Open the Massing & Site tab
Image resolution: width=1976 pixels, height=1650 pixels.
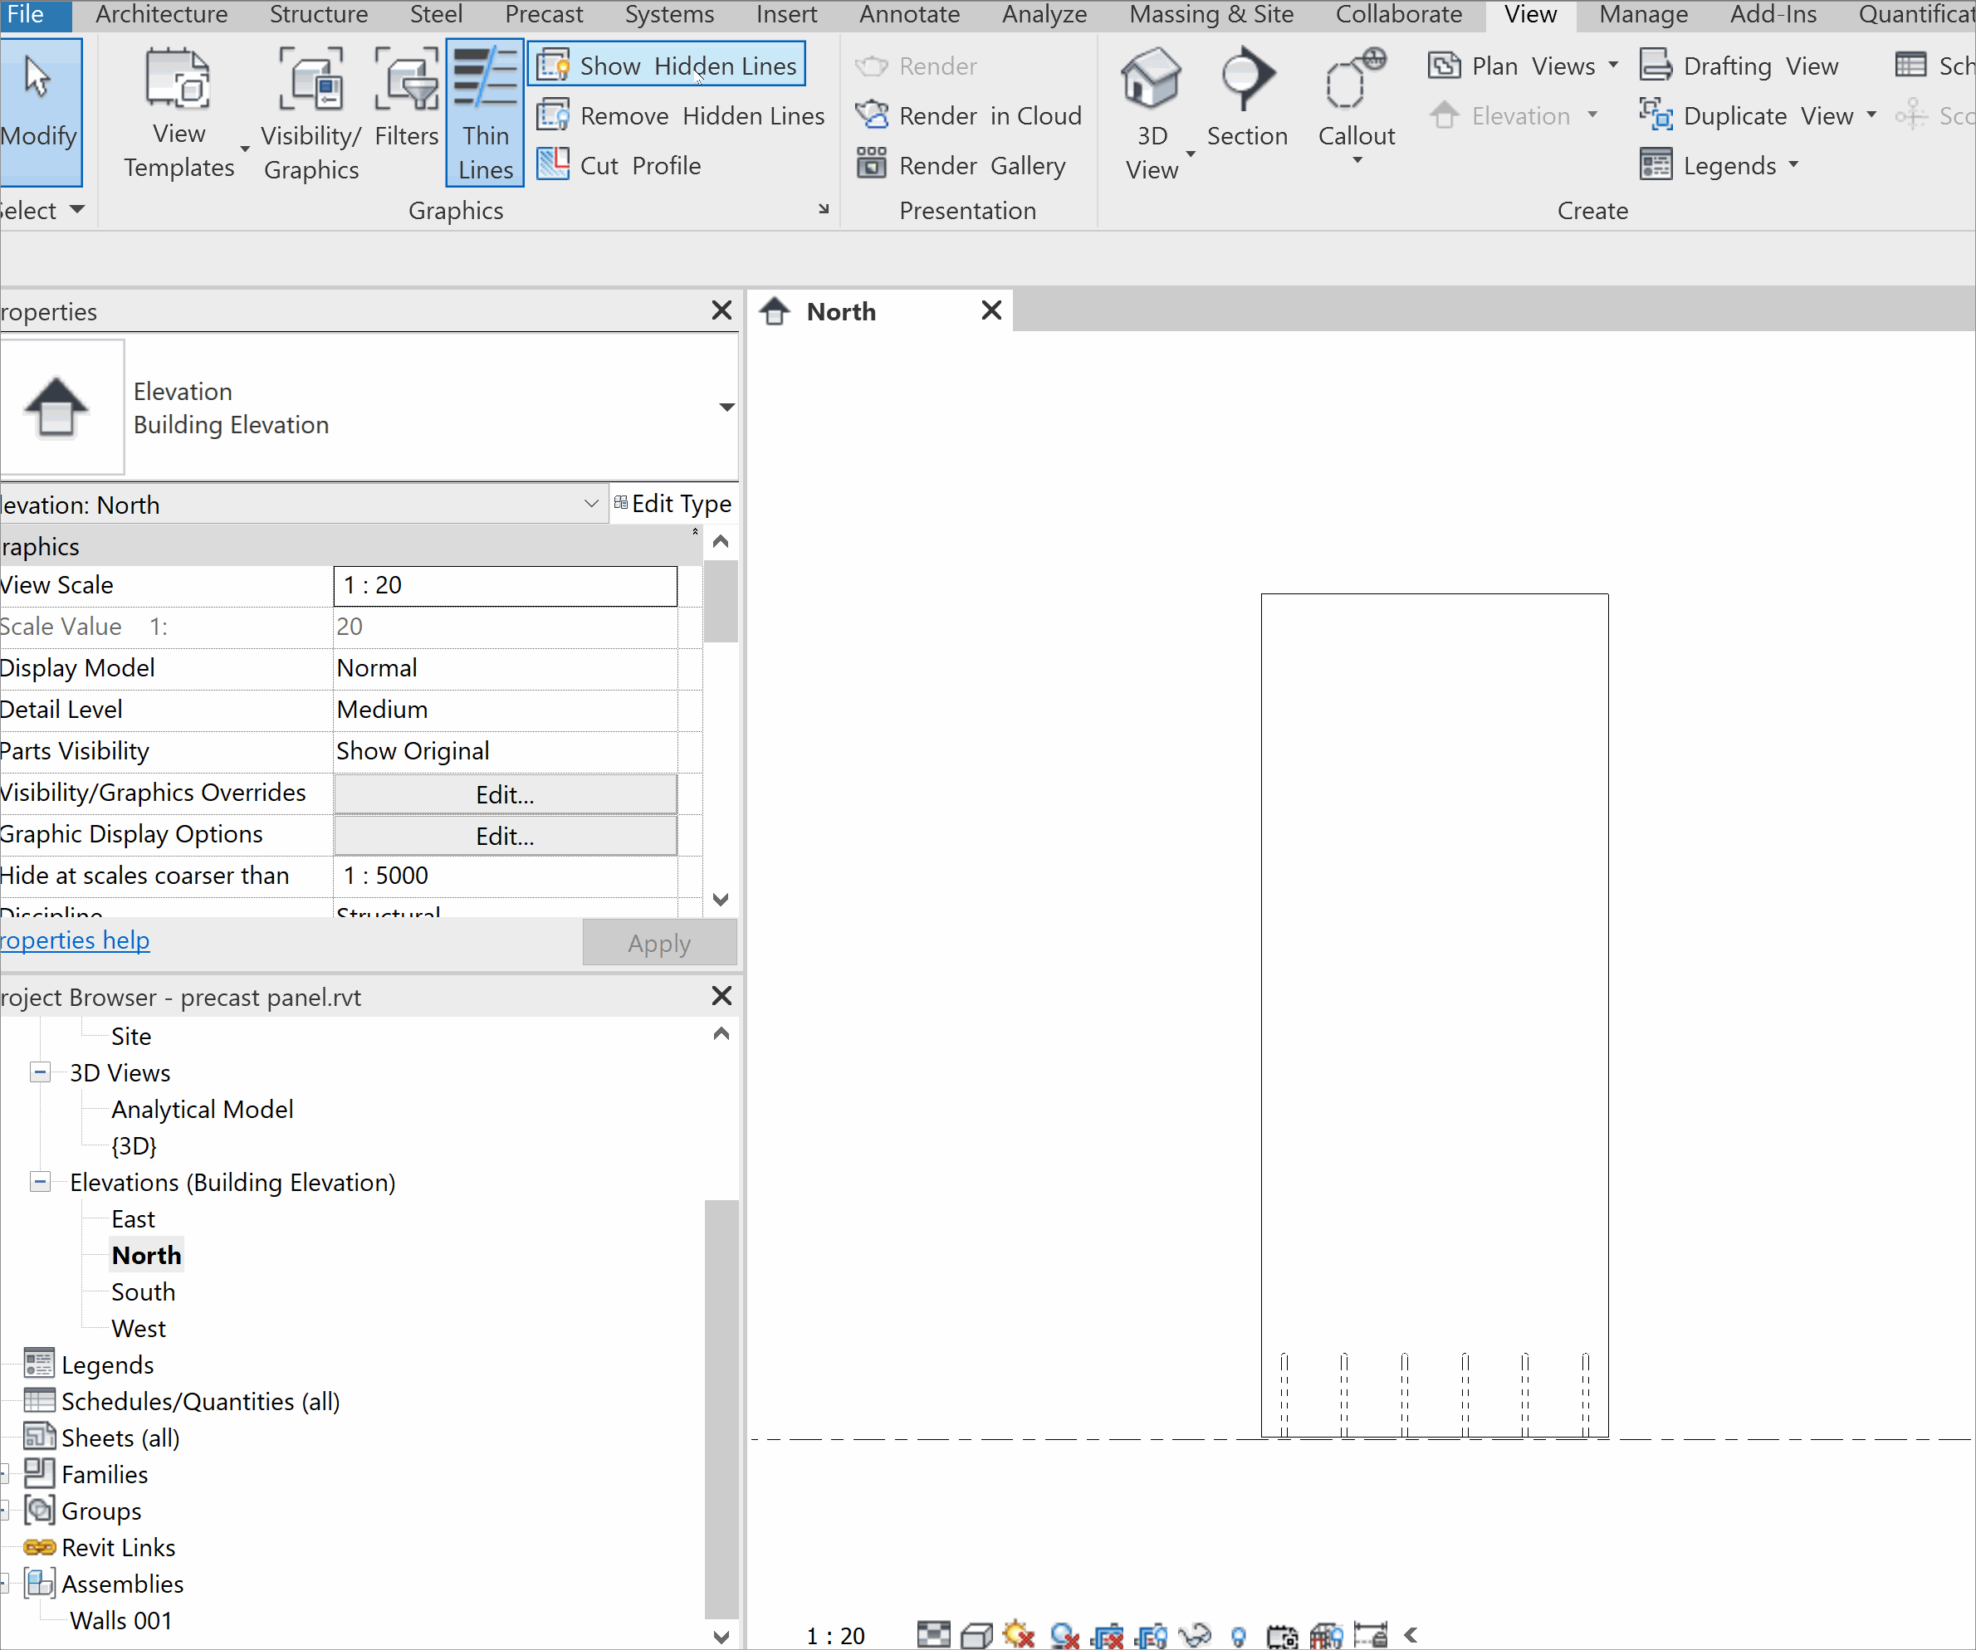click(1211, 14)
